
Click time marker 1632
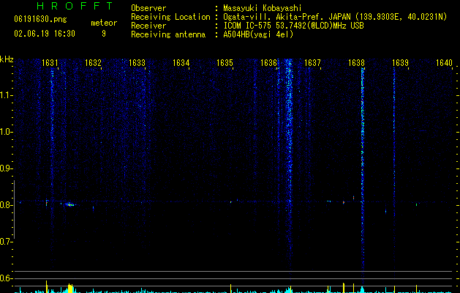93,63
